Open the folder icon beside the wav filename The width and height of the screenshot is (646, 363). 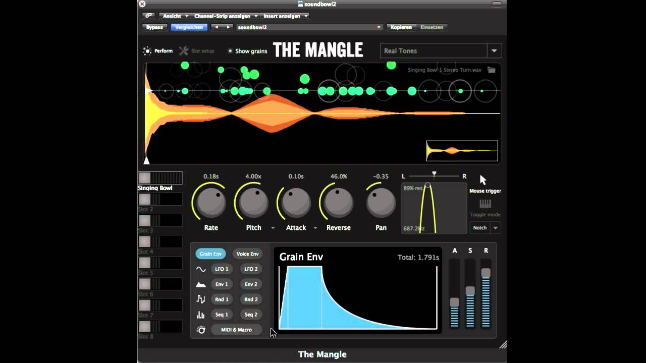point(492,70)
